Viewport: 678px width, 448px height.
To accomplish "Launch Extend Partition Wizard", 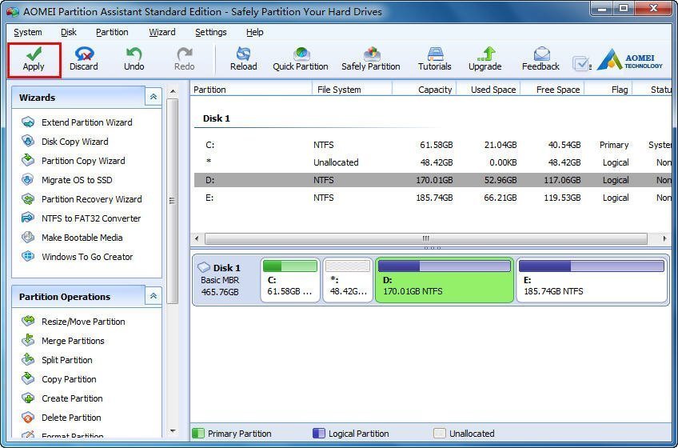I will (x=77, y=122).
